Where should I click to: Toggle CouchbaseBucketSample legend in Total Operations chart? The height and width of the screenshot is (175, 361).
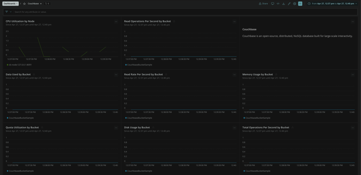click(x=257, y=171)
